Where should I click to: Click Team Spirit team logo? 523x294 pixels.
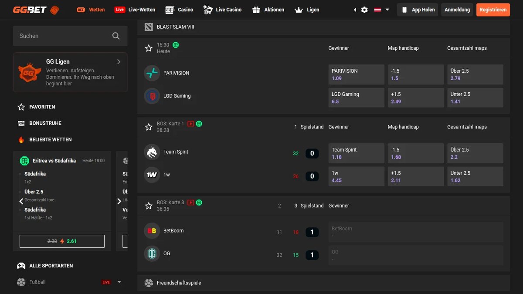point(152,152)
